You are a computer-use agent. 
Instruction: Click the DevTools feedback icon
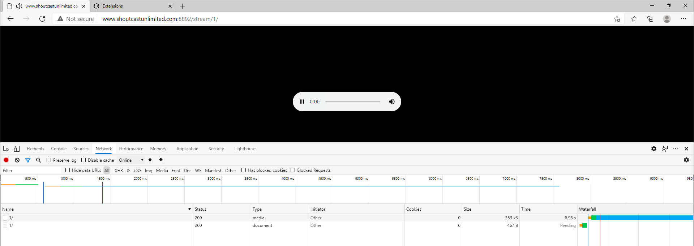coord(665,149)
